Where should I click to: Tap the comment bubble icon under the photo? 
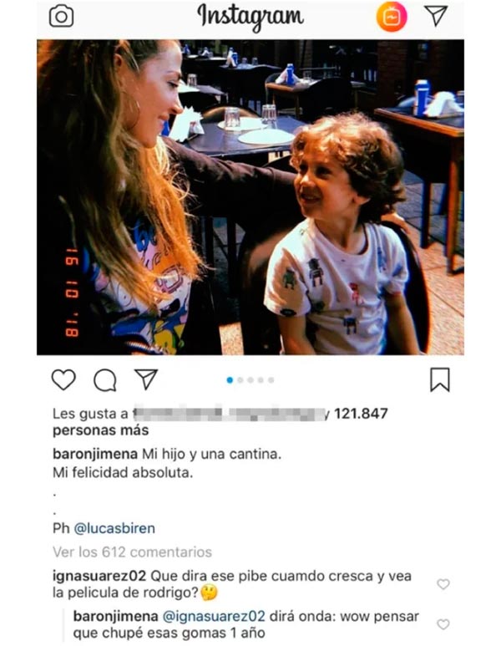click(105, 380)
